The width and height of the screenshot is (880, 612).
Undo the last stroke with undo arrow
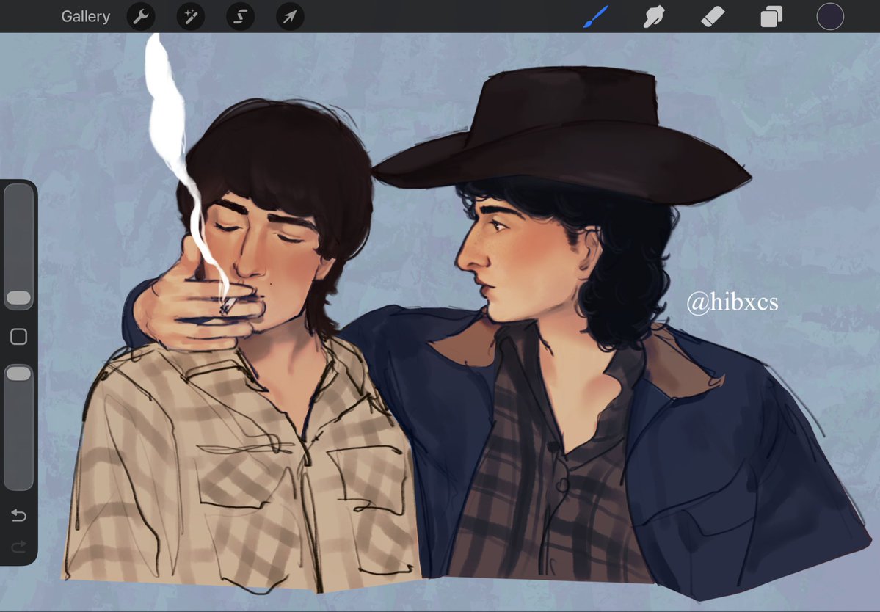coord(18,515)
